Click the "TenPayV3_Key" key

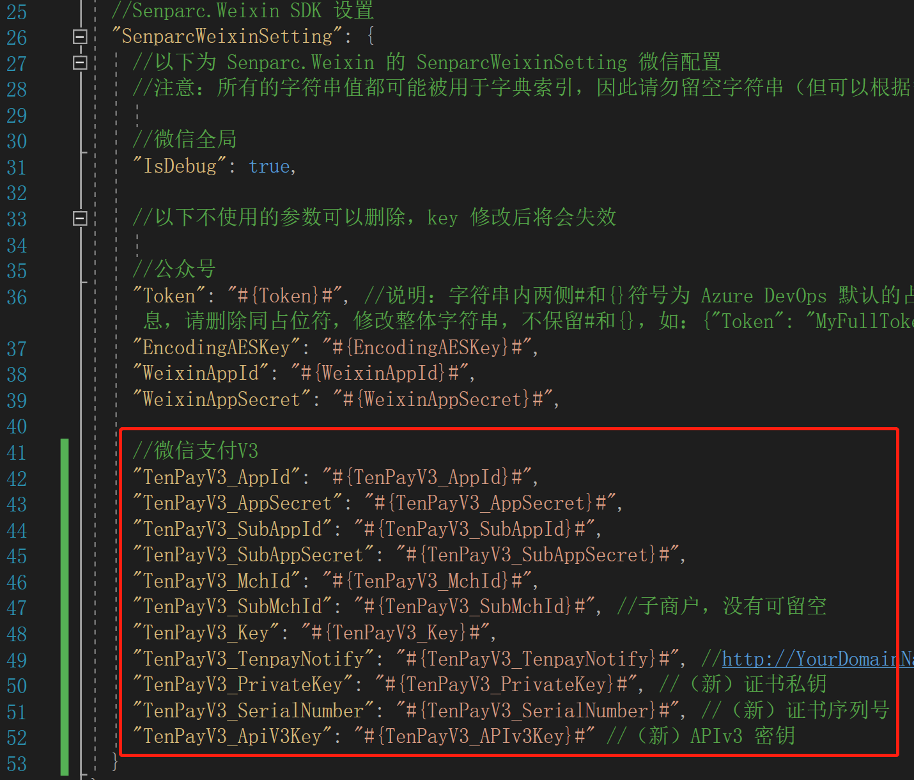pyautogui.click(x=206, y=632)
